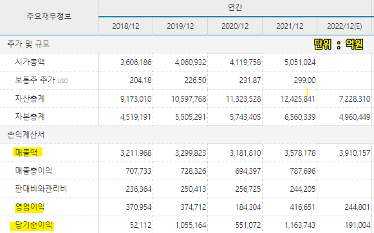Screen dimensions: 374x233
Task: Click the 시가총액 row label
Action: tap(30, 62)
